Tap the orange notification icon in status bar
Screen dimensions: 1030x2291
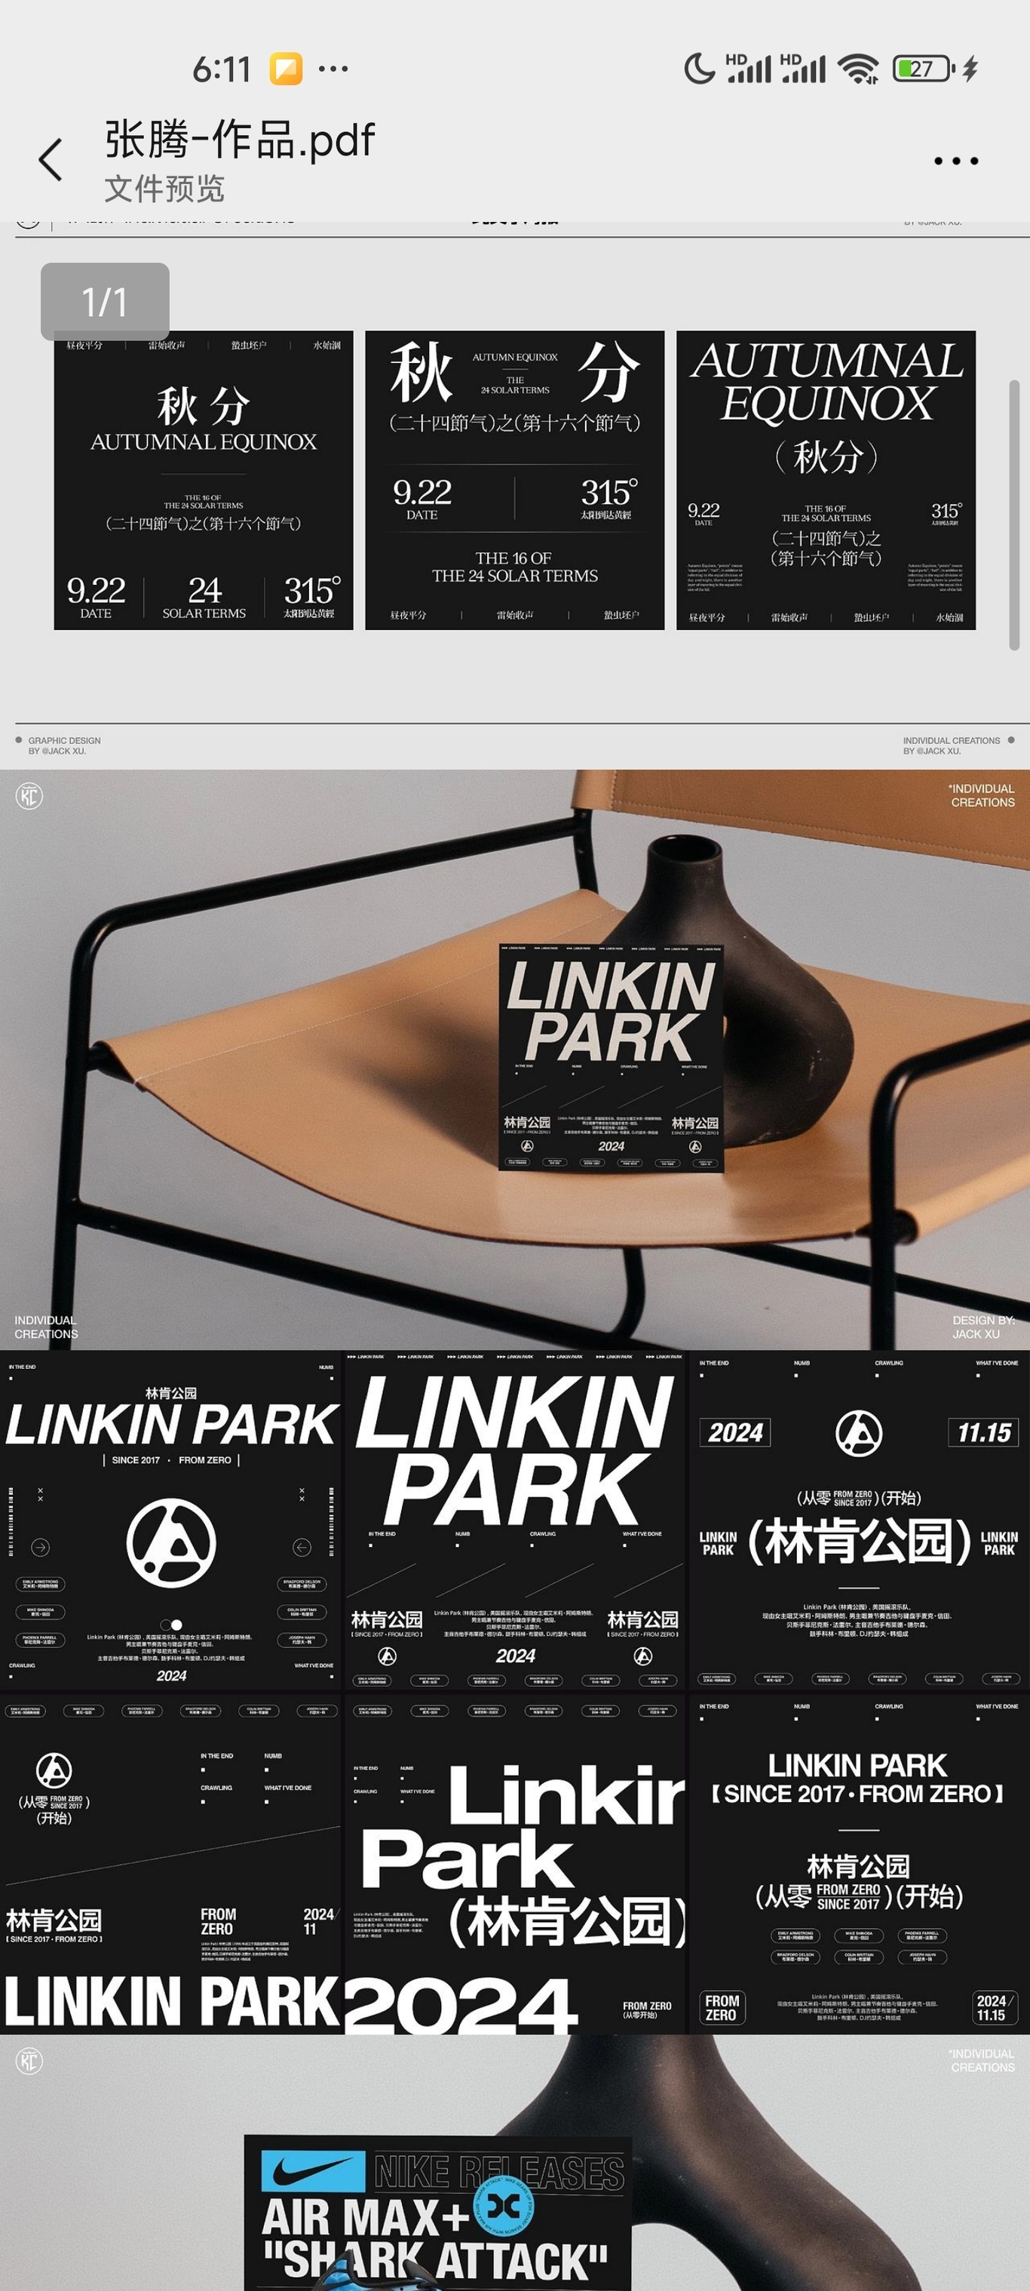point(287,69)
